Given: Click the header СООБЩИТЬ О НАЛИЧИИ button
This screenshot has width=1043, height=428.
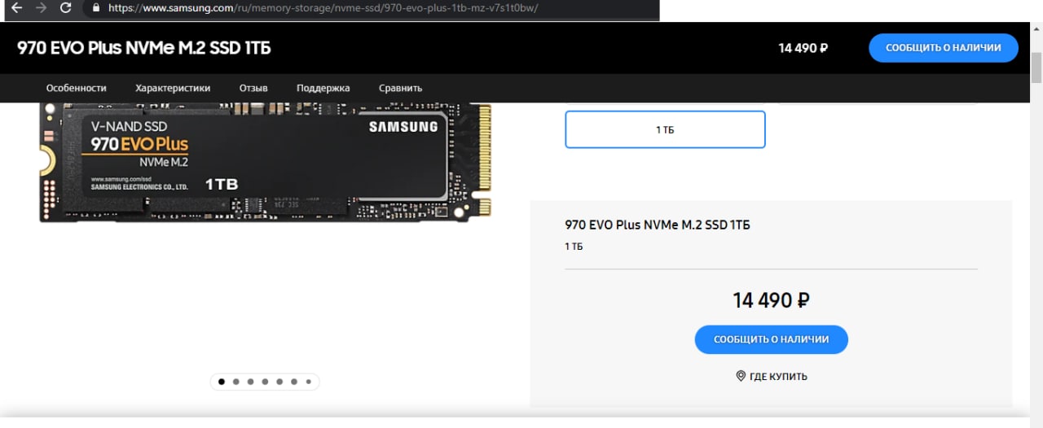Looking at the screenshot, I should click(944, 48).
